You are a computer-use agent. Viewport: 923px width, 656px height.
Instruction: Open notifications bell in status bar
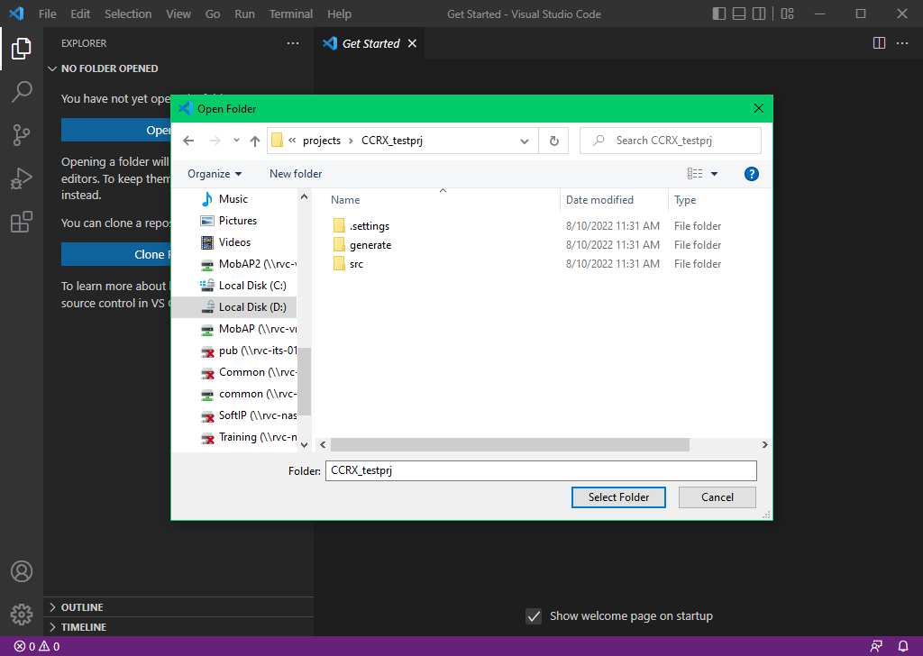(903, 646)
